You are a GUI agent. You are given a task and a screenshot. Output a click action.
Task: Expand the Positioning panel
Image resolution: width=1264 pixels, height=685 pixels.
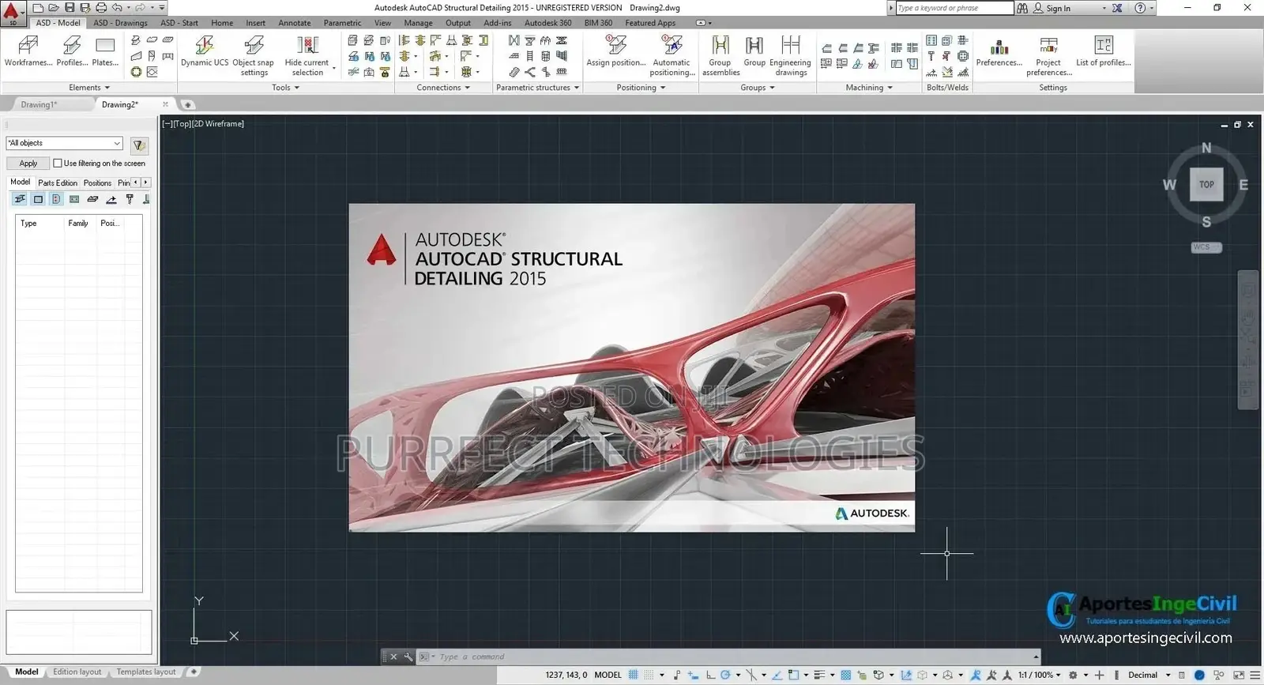point(641,88)
